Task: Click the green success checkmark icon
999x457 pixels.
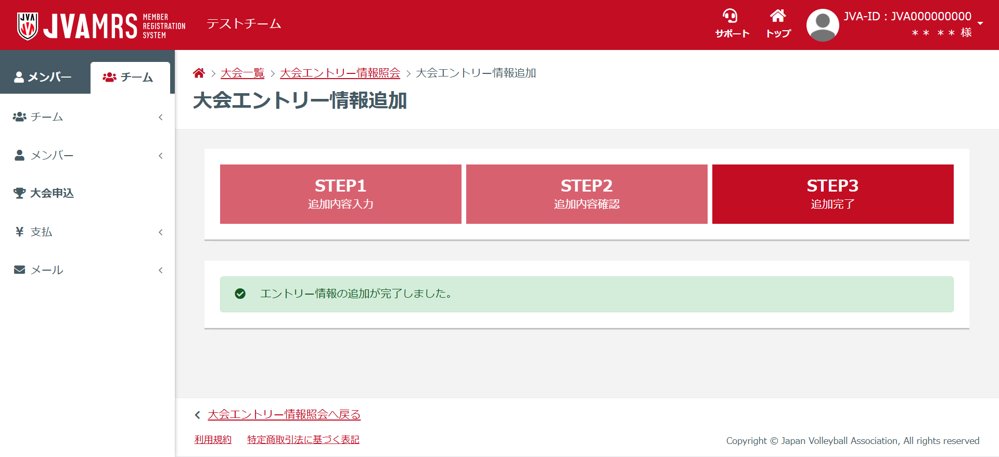Action: pos(240,294)
